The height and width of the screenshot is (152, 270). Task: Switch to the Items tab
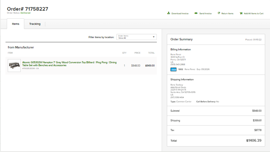[16, 24]
